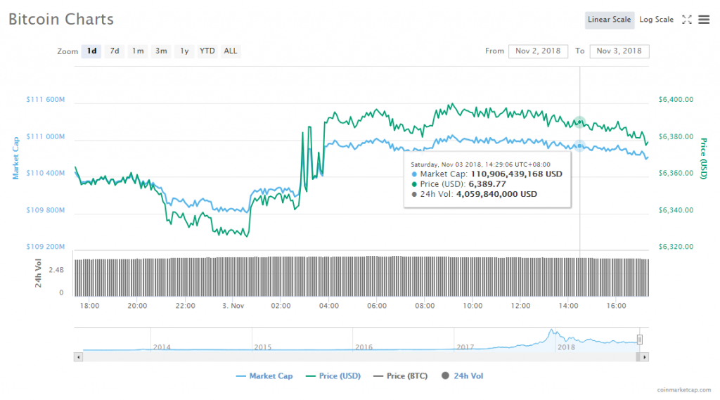Select Linear Scale button
Viewport: 720px width, 400px height.
point(609,20)
